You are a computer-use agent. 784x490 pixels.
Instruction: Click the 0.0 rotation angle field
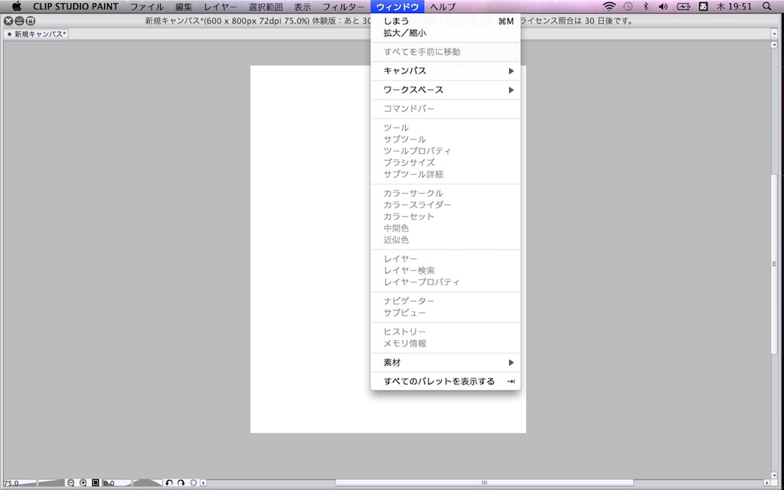click(109, 484)
